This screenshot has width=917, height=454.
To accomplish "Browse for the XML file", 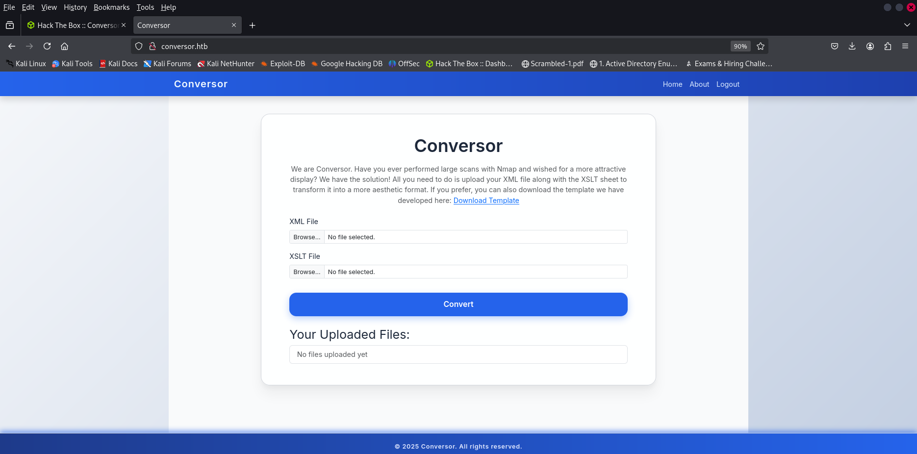I will click(x=306, y=237).
